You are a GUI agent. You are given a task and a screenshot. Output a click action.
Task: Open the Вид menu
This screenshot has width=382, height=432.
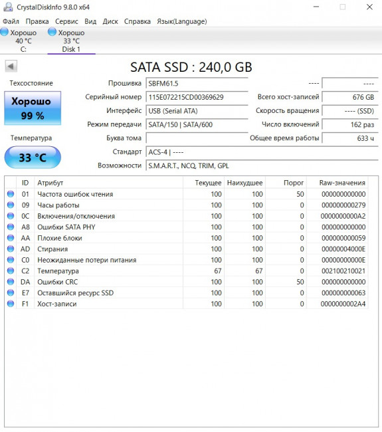pyautogui.click(x=90, y=21)
